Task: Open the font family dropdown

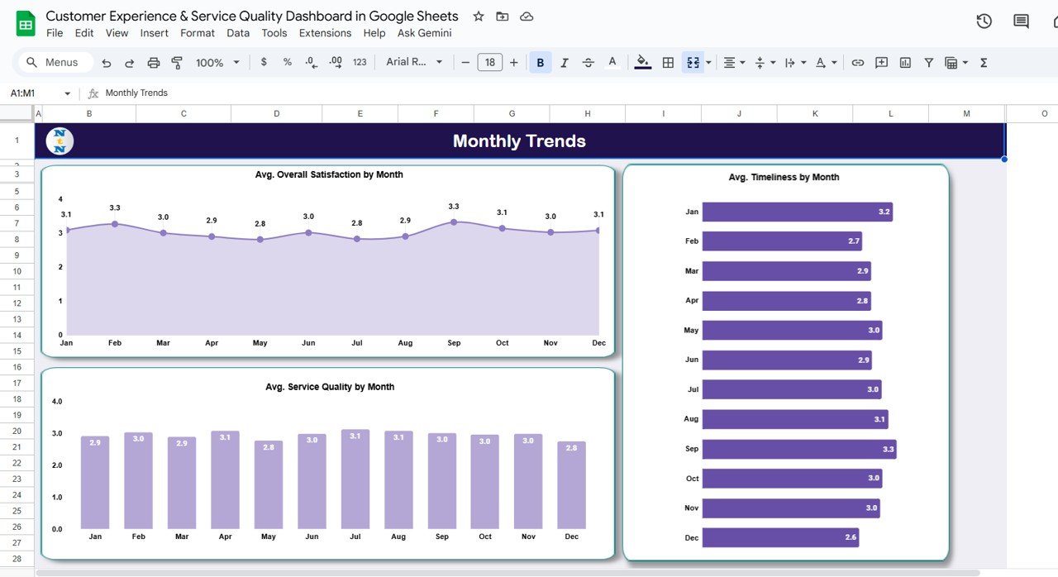Action: 412,62
